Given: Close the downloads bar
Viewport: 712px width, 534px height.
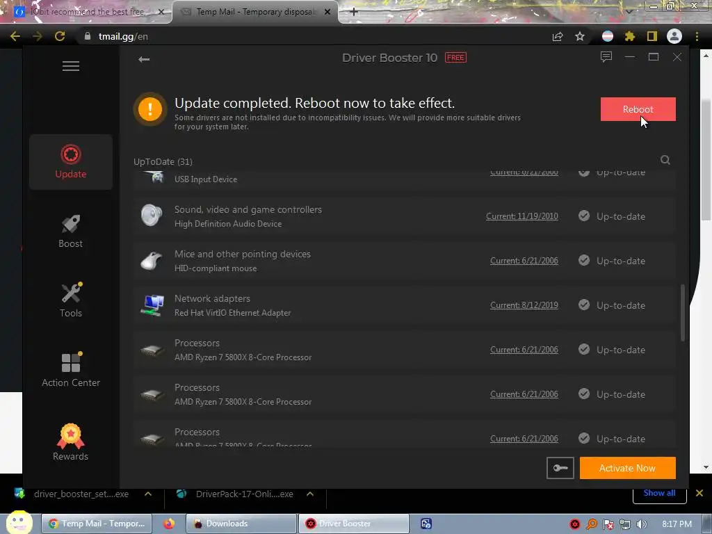Looking at the screenshot, I should tap(699, 493).
